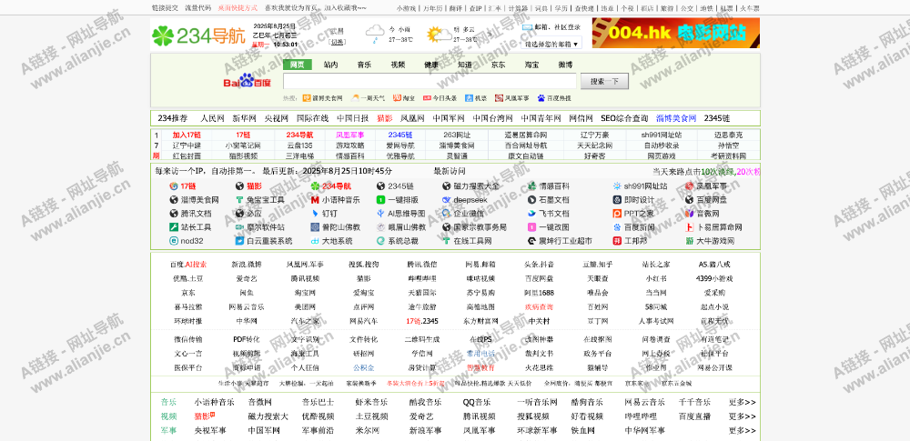Open 红包封面 in the ranking table
The image size is (910, 441).
coord(187,155)
